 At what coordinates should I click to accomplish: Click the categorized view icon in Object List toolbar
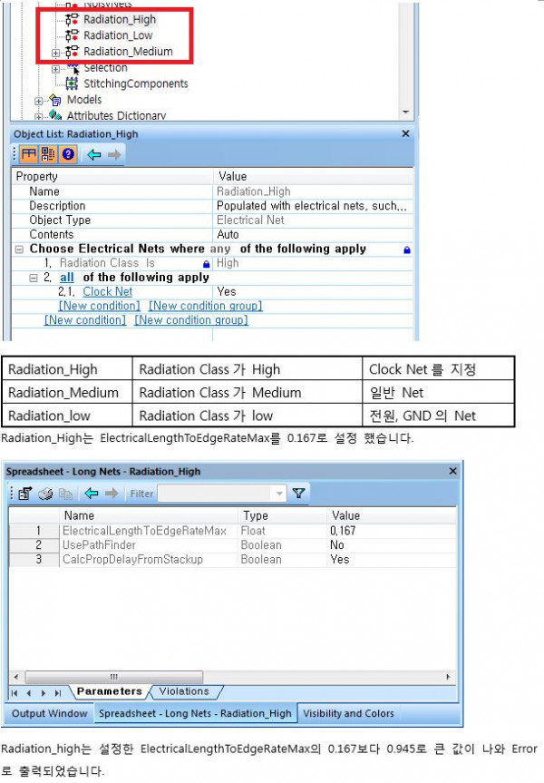point(48,154)
